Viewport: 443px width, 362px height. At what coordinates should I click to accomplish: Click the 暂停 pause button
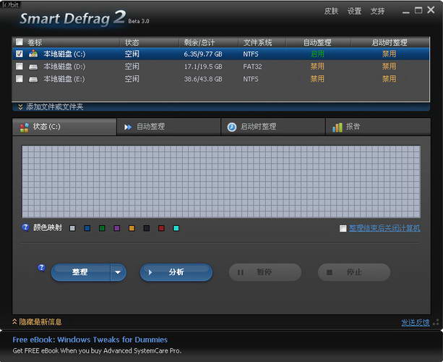pos(265,272)
